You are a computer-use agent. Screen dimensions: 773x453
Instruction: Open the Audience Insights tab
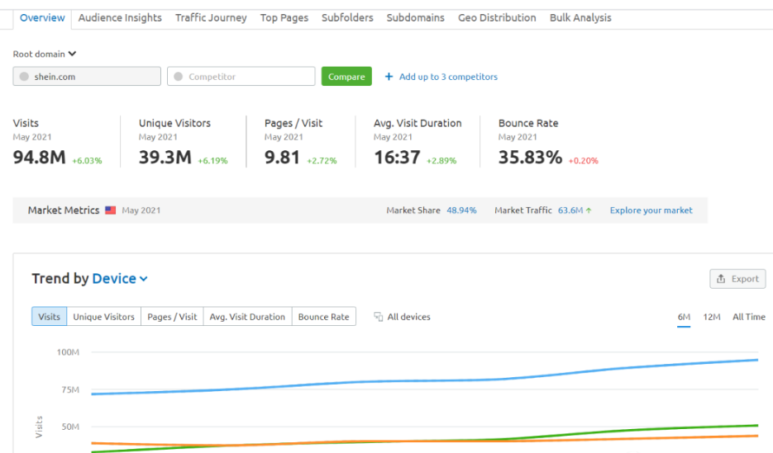point(120,17)
